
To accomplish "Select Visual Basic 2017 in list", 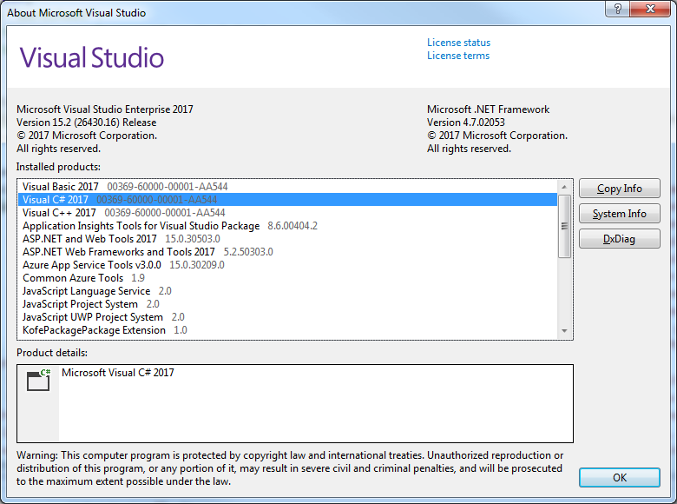I will 287,187.
